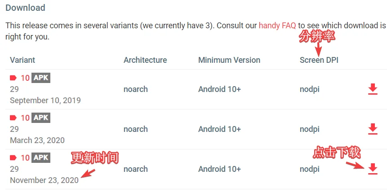Click the Minimum Version column header
This screenshot has height=192, width=387.
pos(229,60)
